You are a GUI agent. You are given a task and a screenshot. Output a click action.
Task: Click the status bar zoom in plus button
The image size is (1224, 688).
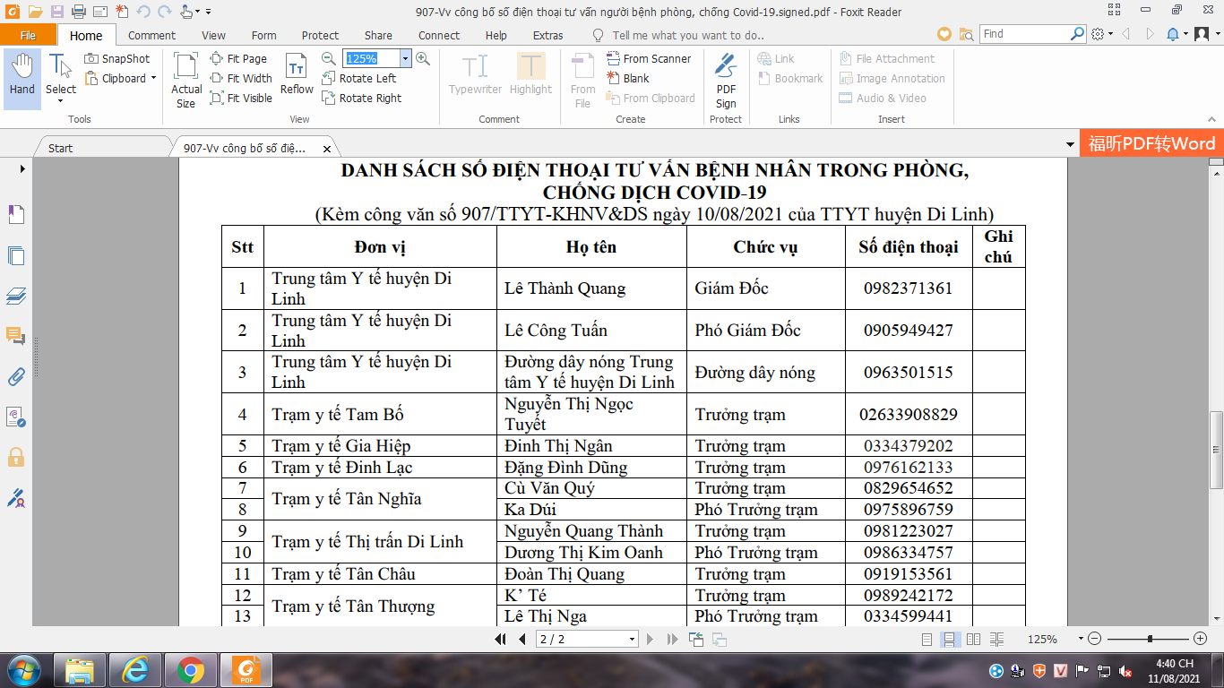point(1201,639)
